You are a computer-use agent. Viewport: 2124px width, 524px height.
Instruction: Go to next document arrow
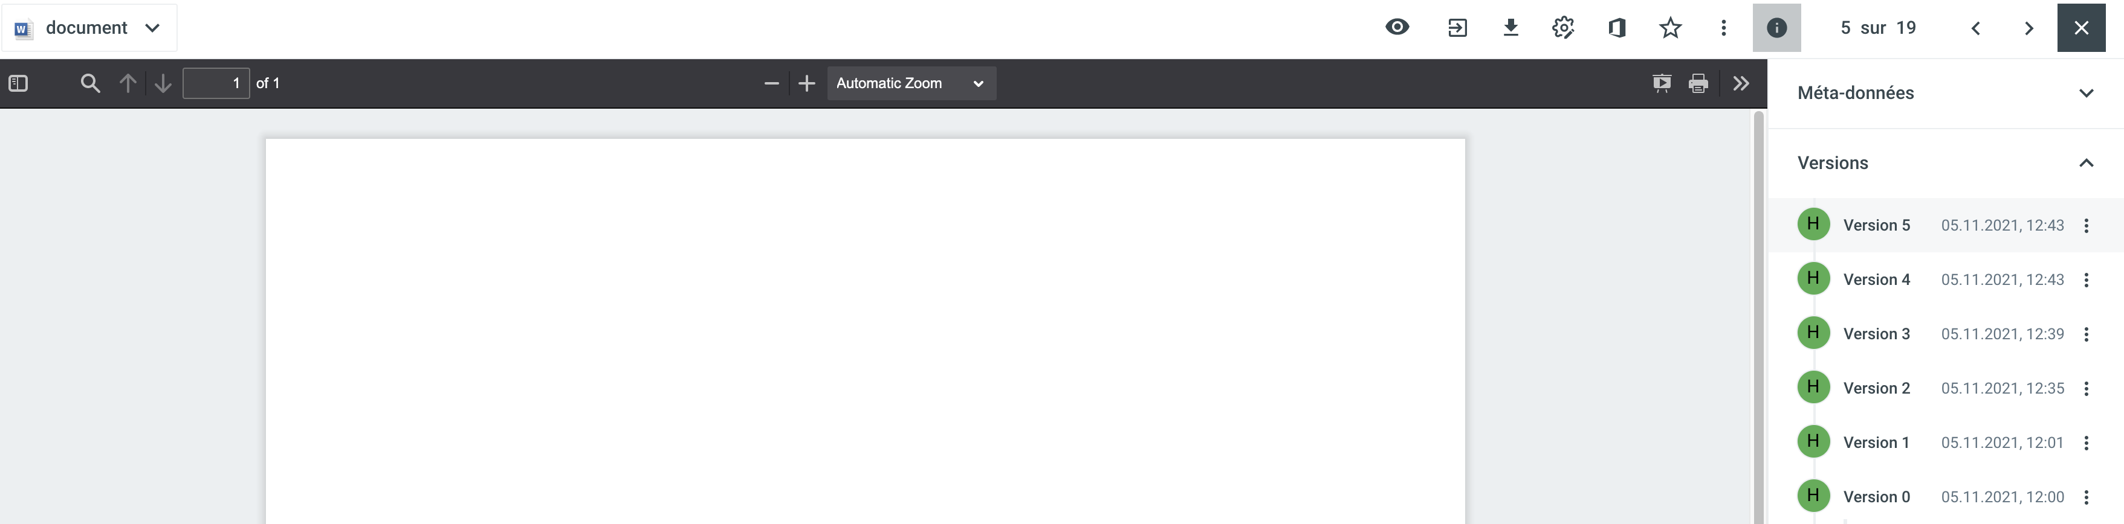(x=2029, y=28)
